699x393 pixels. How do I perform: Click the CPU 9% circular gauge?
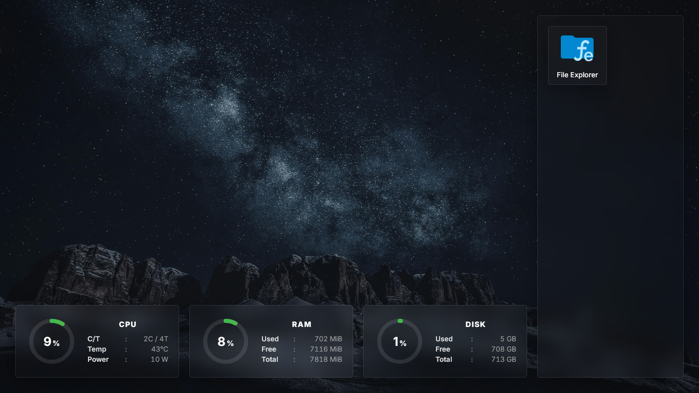click(52, 341)
